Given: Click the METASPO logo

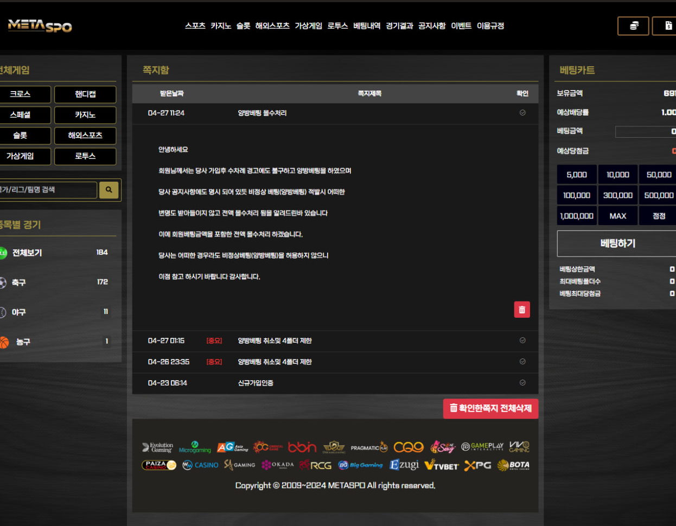Looking at the screenshot, I should [40, 25].
